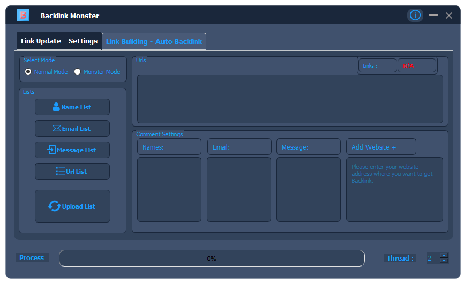471x288 pixels.
Task: Select Monster Mode radio button
Action: coord(78,72)
